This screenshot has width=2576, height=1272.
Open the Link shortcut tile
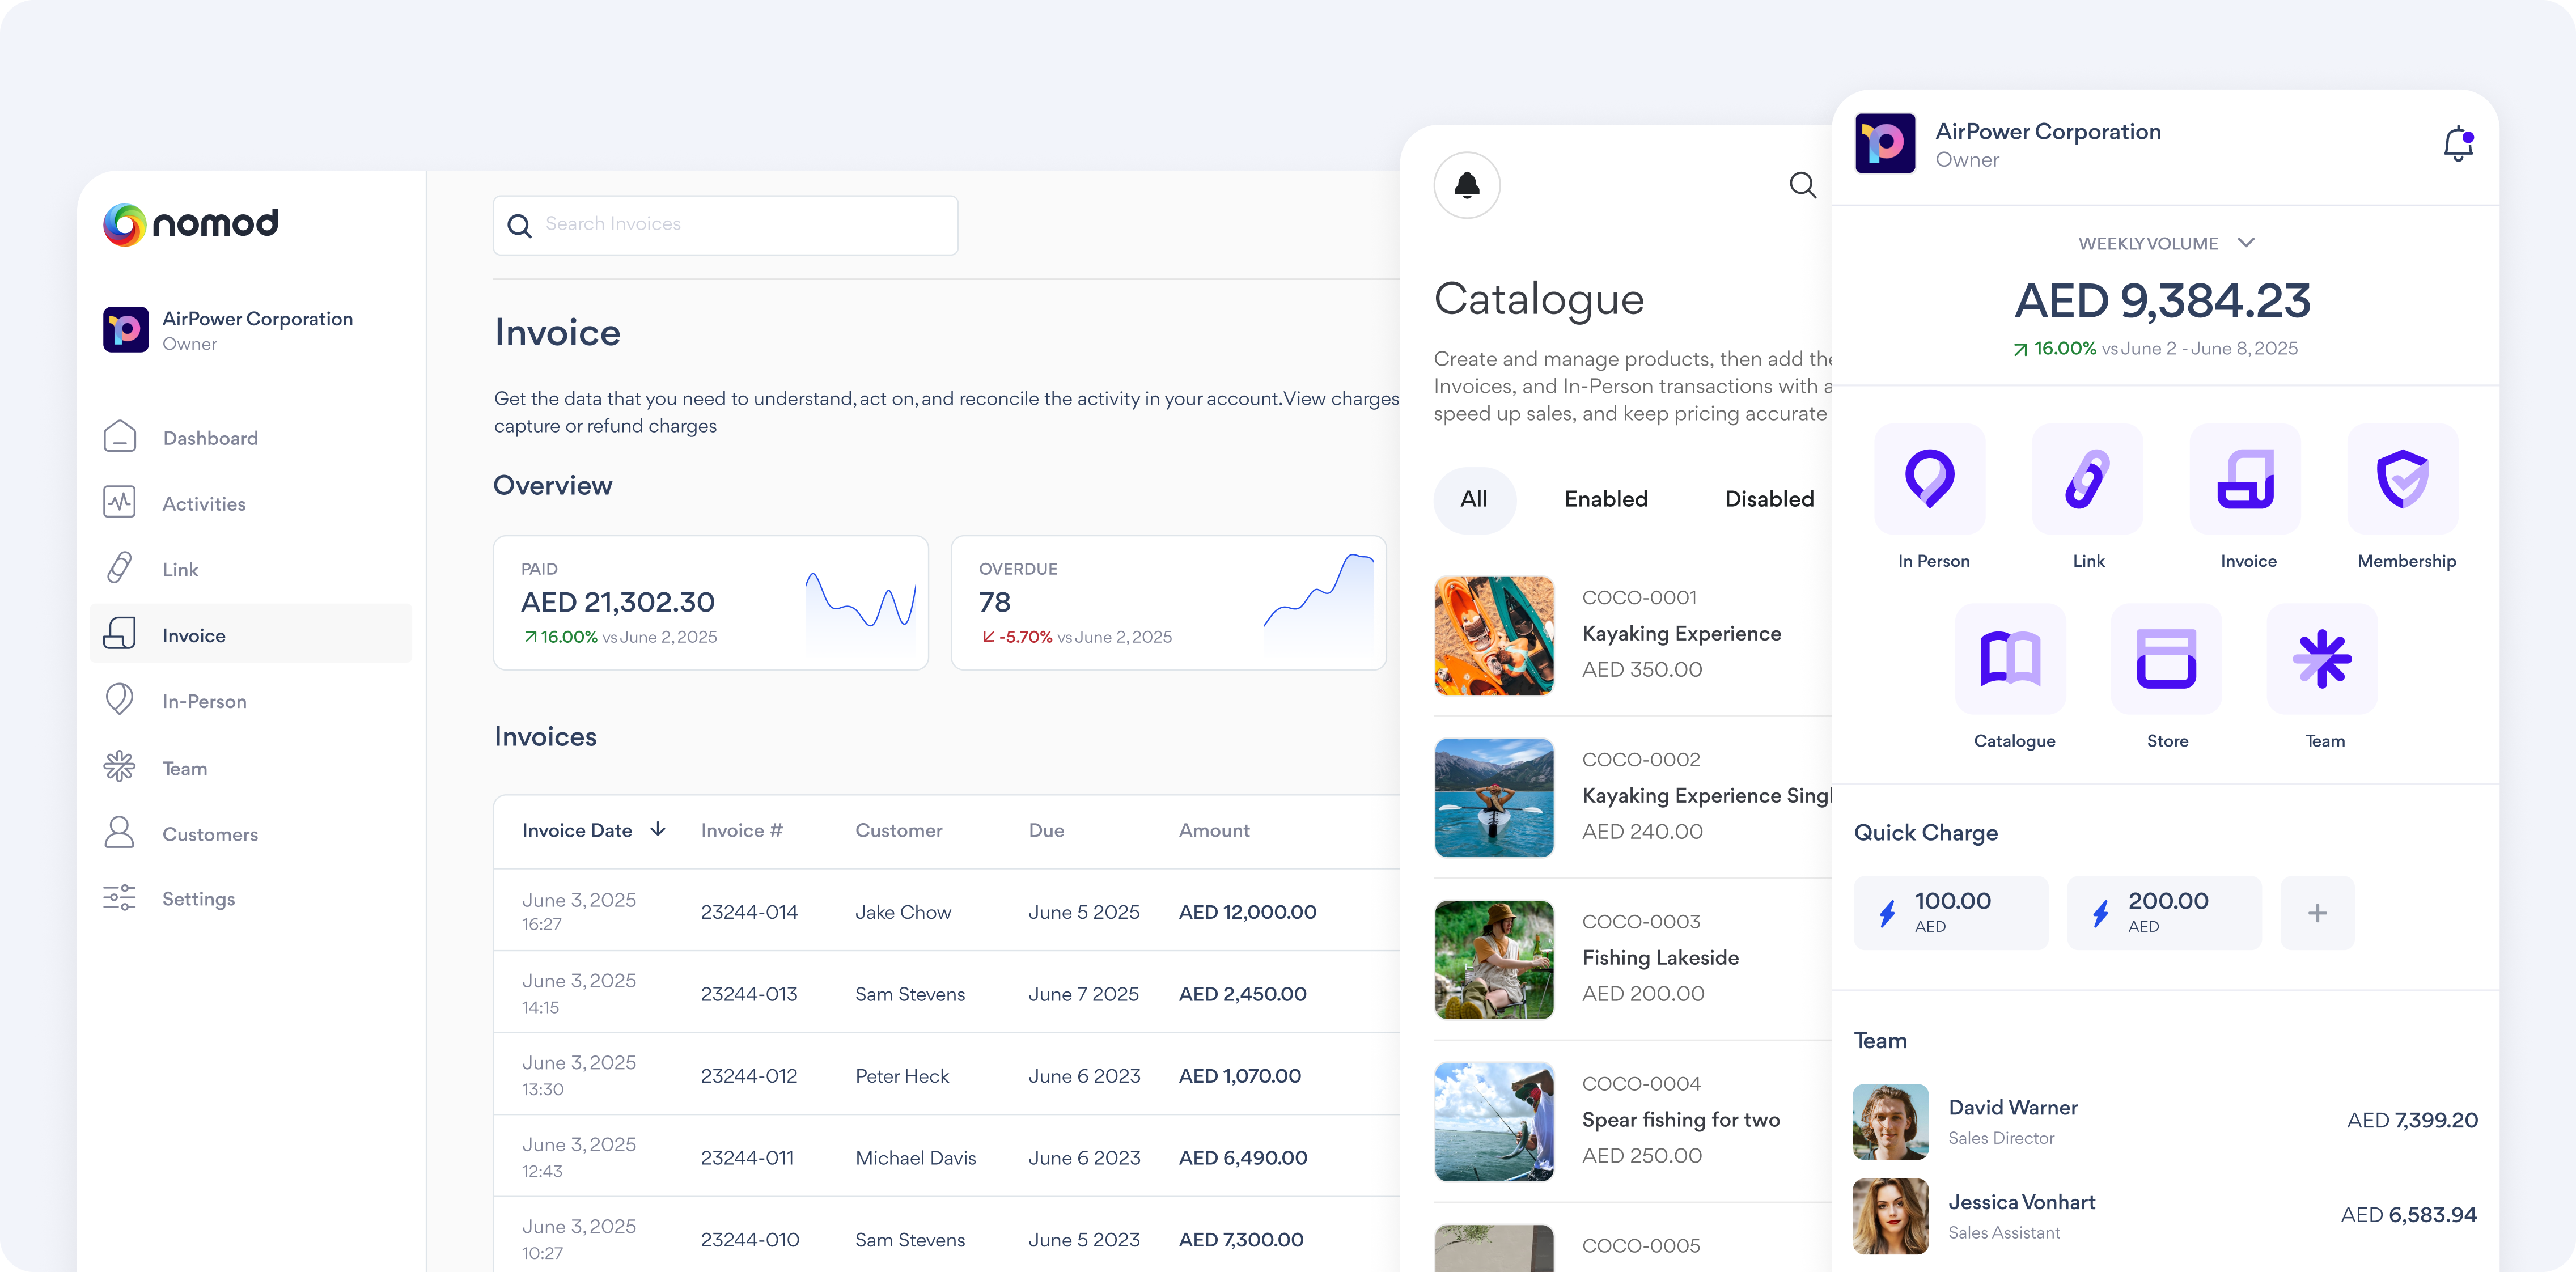tap(2088, 479)
